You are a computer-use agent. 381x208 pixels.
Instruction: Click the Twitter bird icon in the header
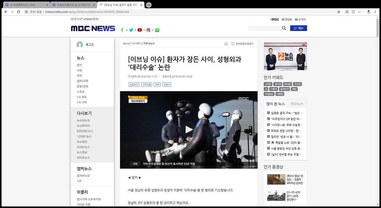coord(131,30)
